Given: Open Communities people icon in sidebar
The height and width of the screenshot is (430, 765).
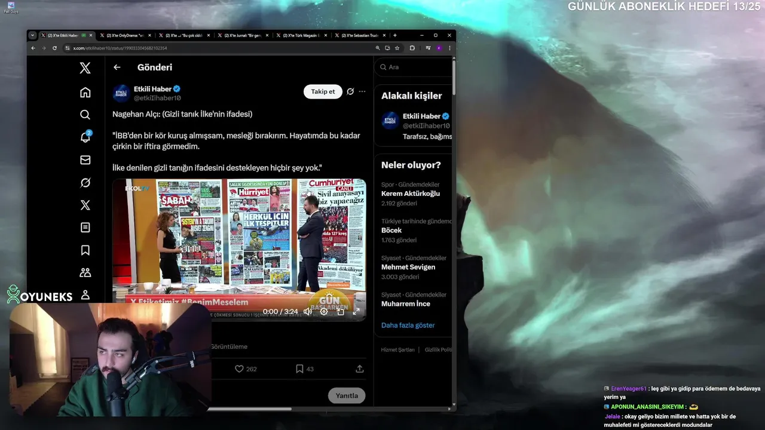Looking at the screenshot, I should point(85,273).
